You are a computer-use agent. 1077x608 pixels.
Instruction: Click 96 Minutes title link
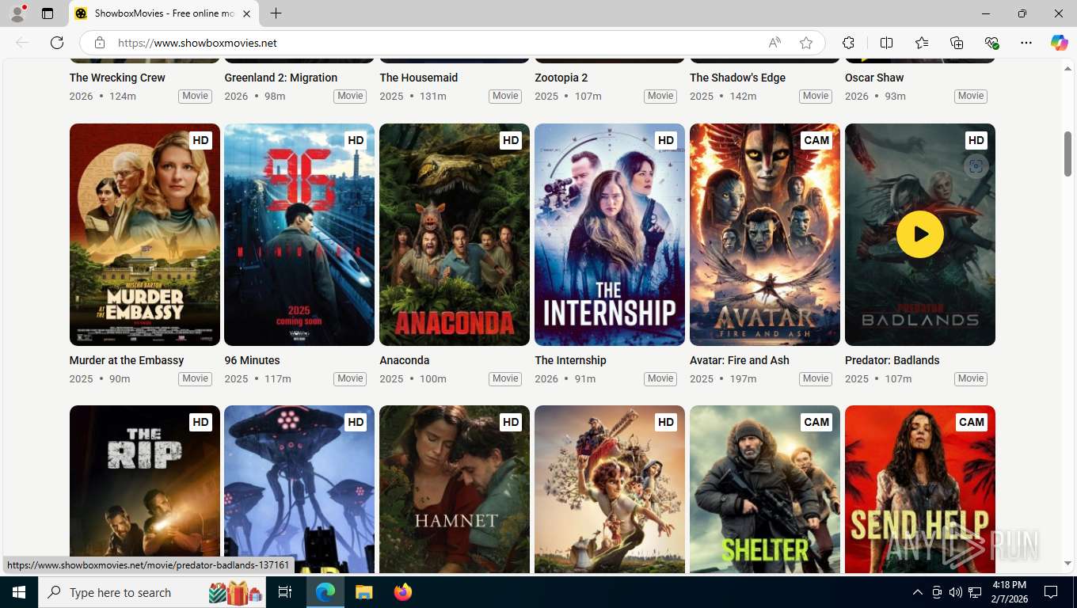click(252, 360)
